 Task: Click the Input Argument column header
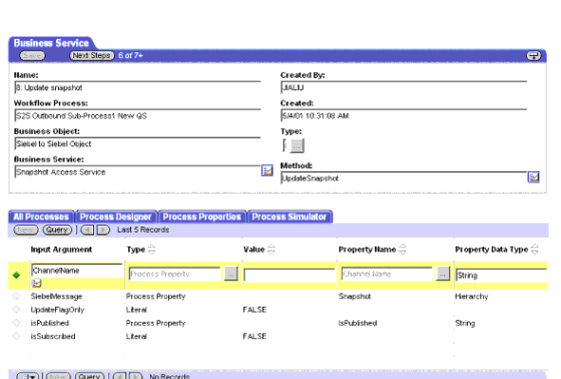(x=61, y=249)
